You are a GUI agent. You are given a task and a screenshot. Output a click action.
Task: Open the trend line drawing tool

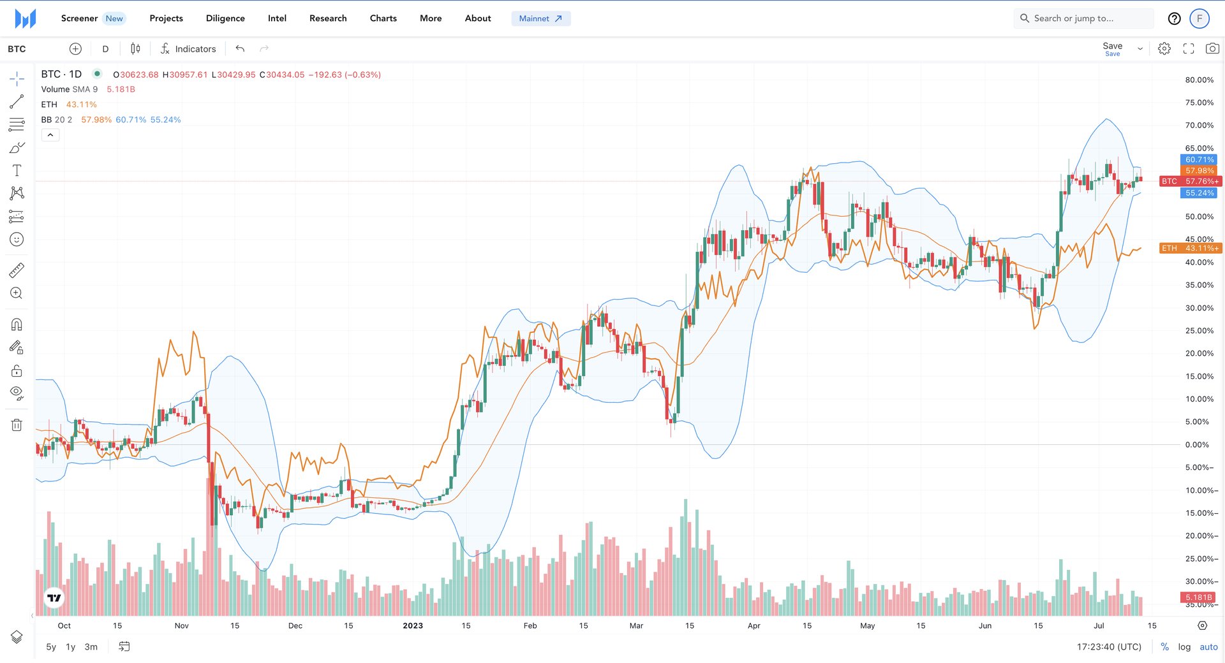[x=17, y=101]
